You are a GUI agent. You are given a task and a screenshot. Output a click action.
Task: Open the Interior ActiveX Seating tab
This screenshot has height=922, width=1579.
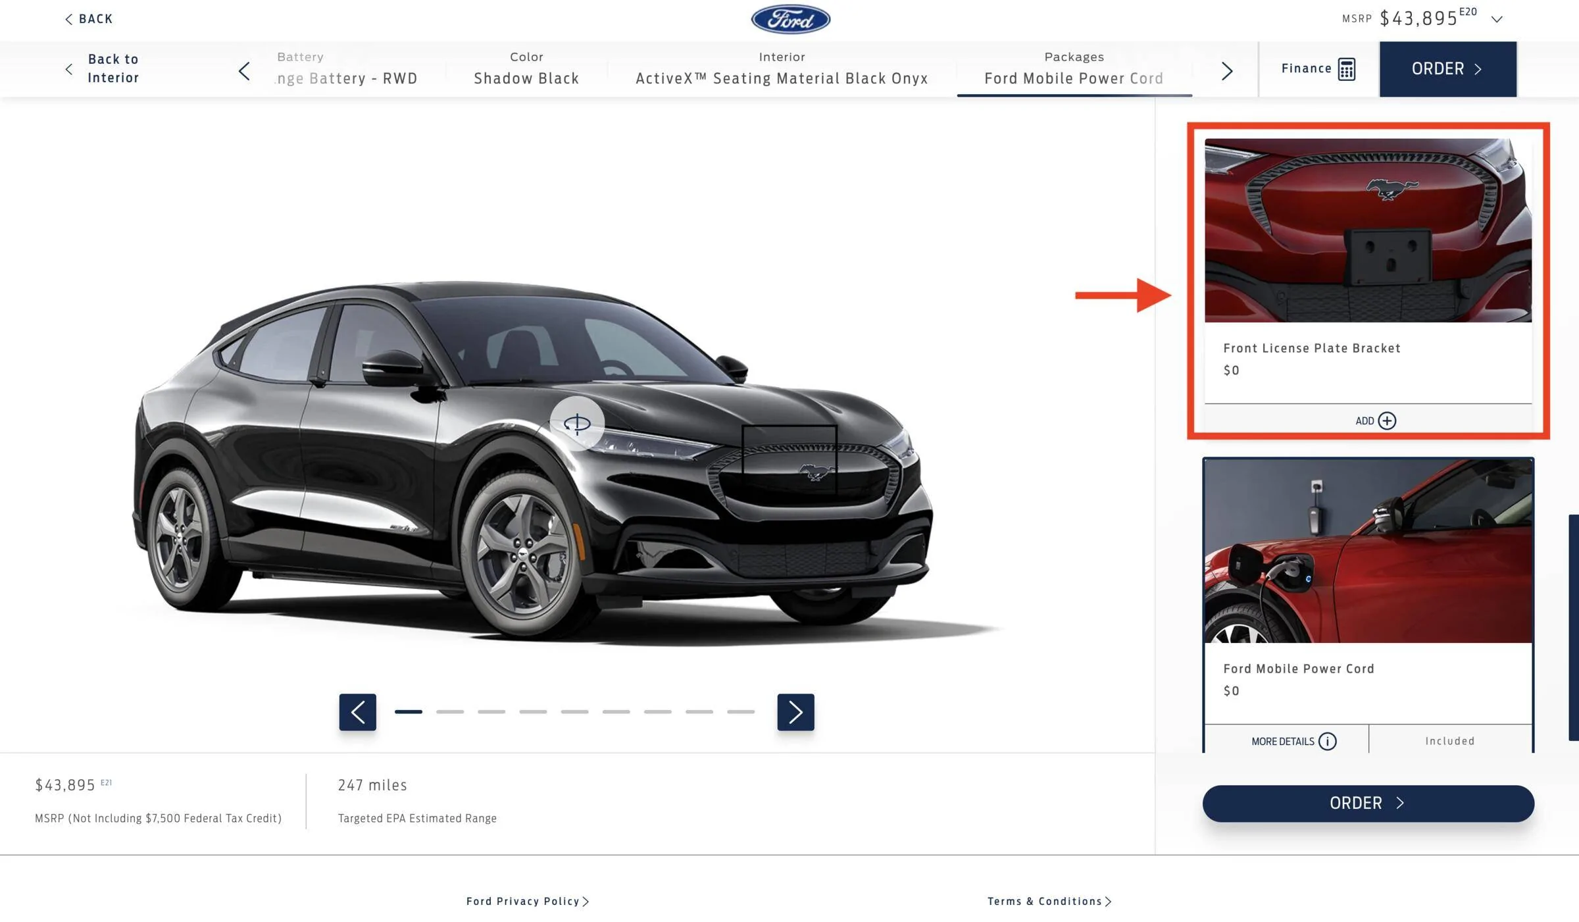point(782,68)
